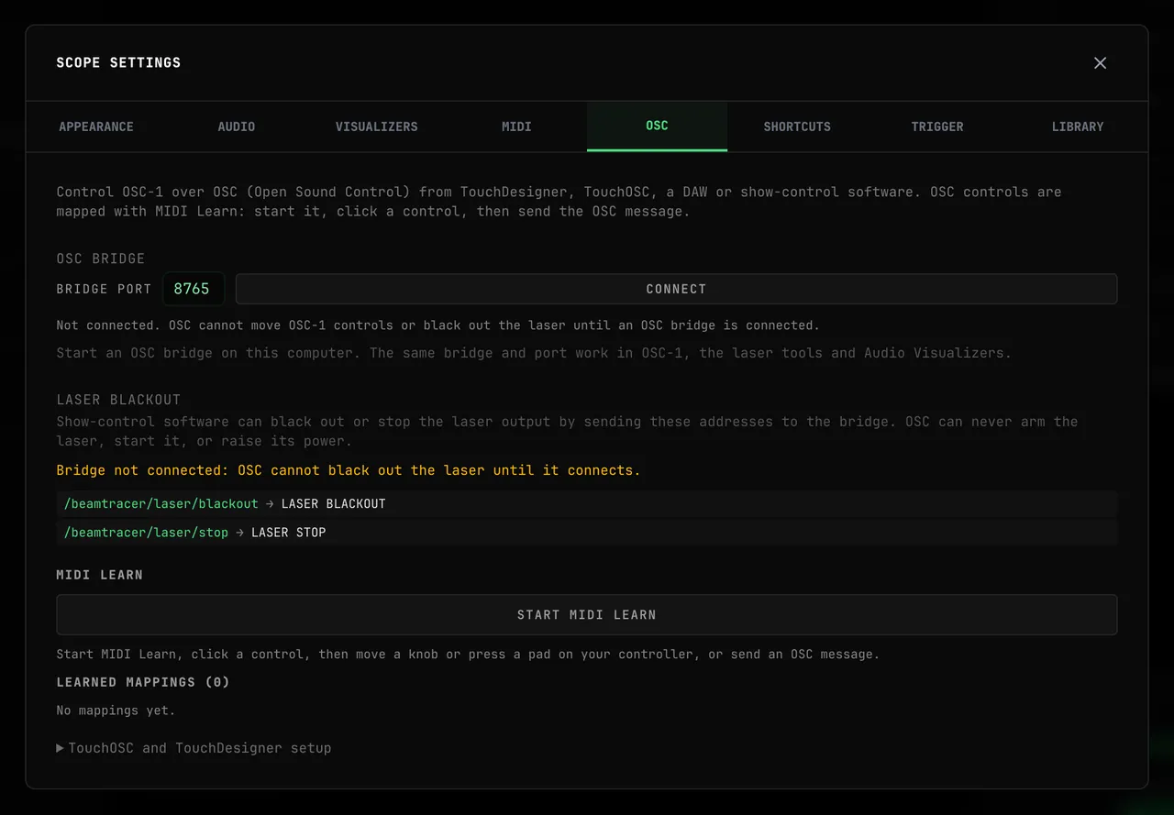Click the 'Scope Settings' dialog title
Screen dimensions: 1174x815
(118, 63)
